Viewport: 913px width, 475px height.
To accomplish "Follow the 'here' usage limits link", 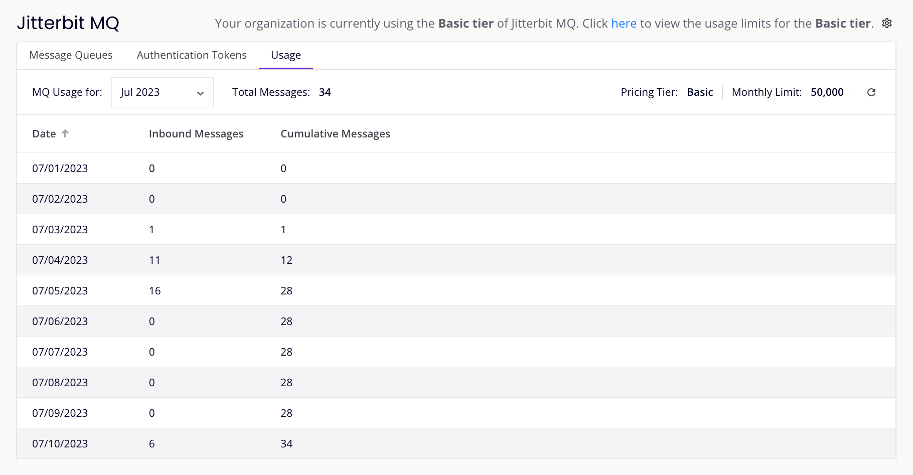I will point(624,24).
